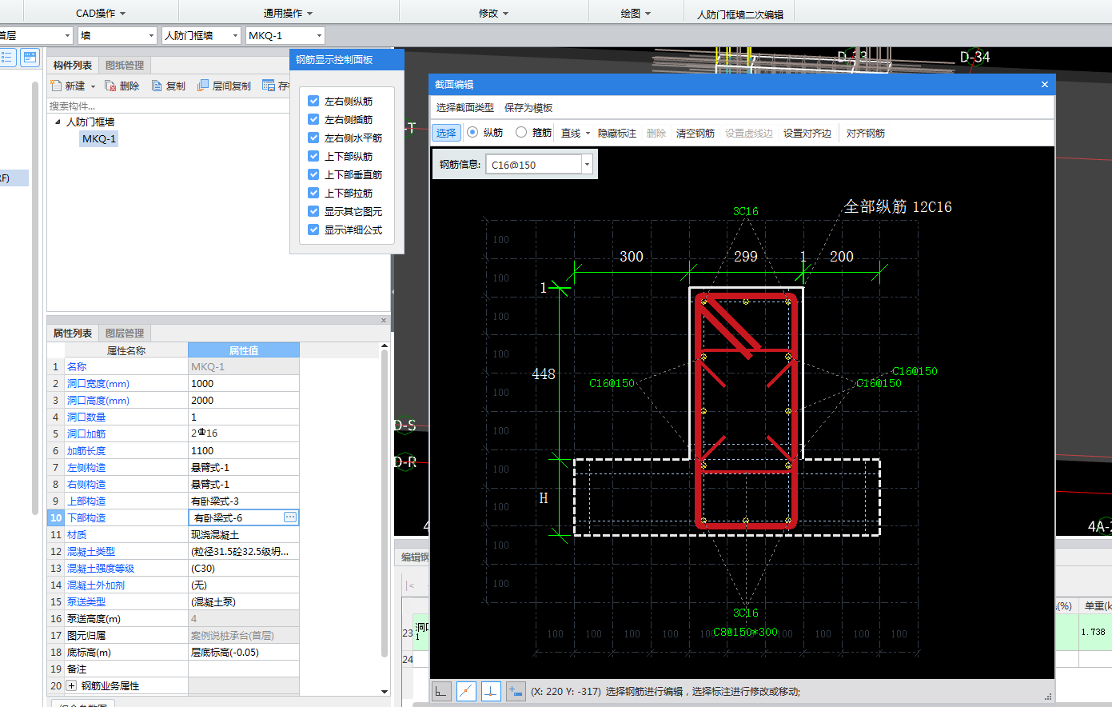Click the ellipsis button in 下部构造 value
Viewport: 1112px width, 707px height.
coord(290,517)
